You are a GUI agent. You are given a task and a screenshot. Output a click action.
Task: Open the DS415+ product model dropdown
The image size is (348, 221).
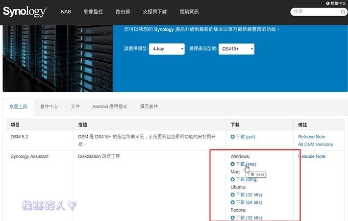point(236,49)
